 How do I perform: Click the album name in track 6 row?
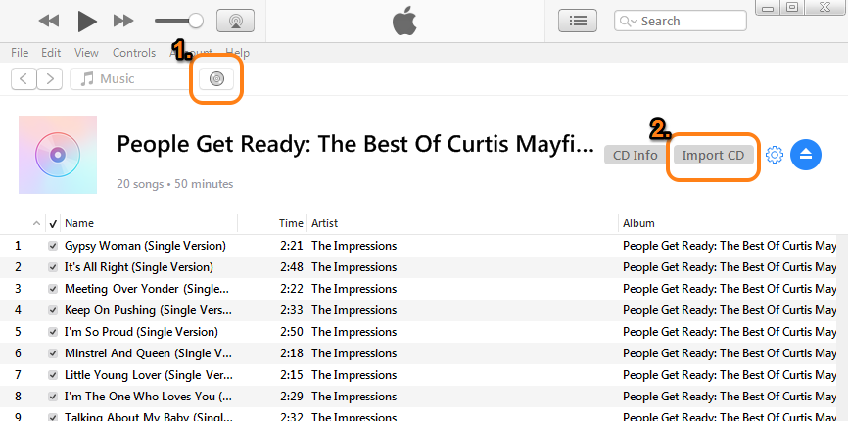coord(730,353)
